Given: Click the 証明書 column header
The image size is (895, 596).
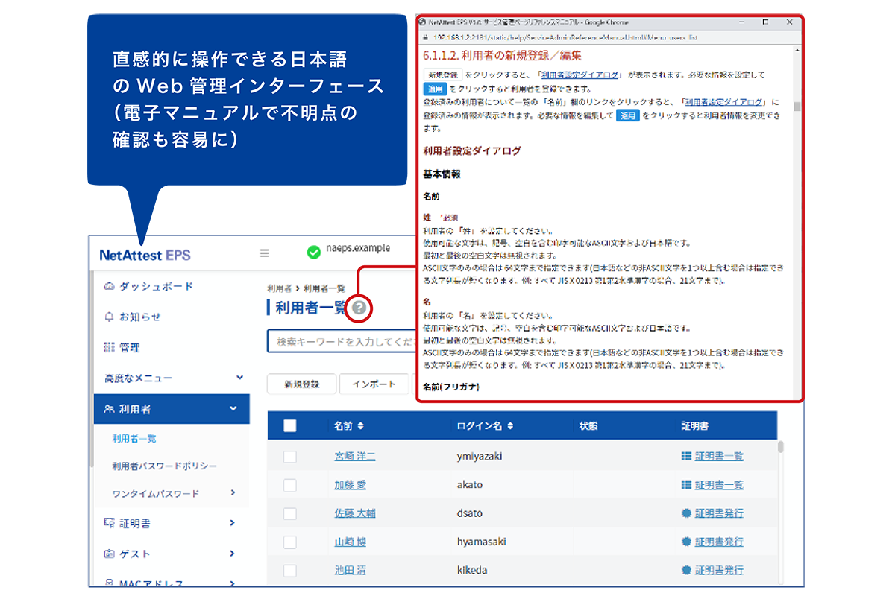Looking at the screenshot, I should tap(694, 426).
